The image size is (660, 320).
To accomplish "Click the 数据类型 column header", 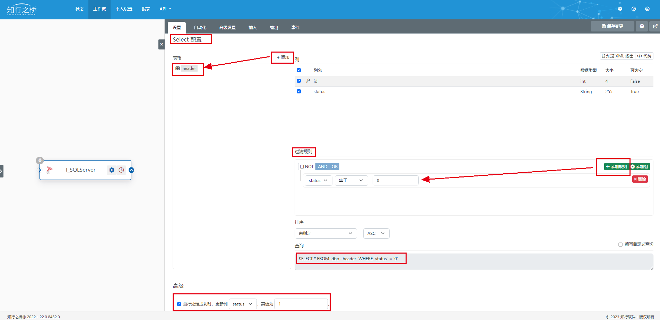I will click(x=589, y=71).
